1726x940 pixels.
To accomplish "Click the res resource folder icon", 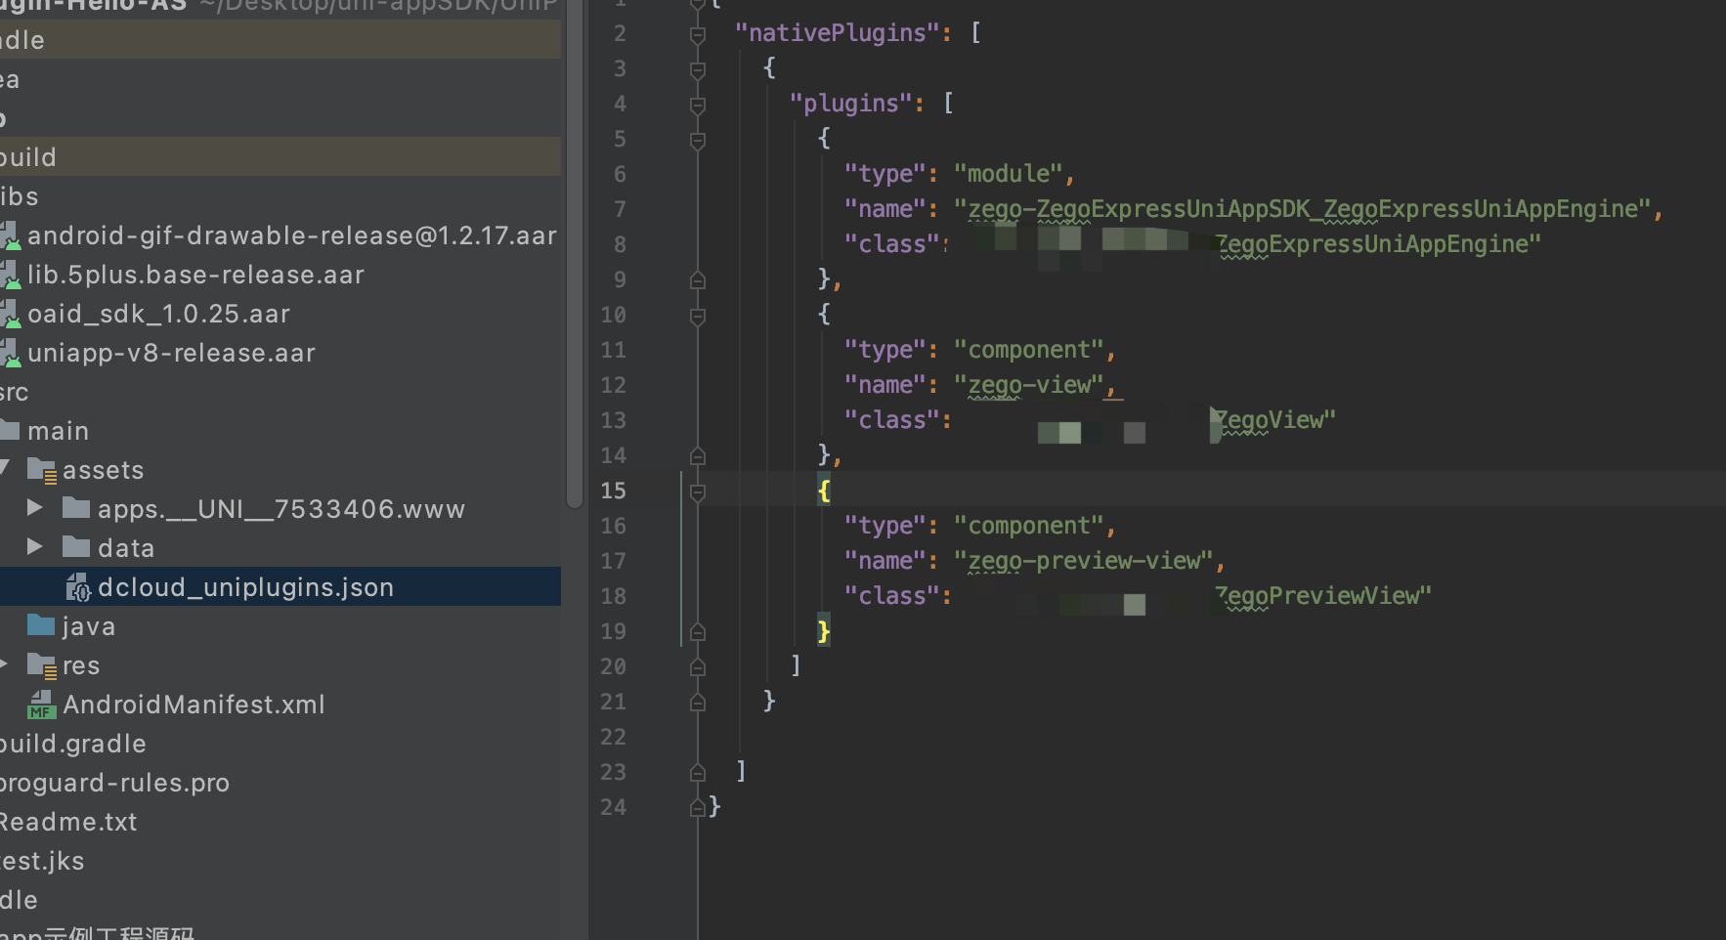I will click(x=42, y=665).
